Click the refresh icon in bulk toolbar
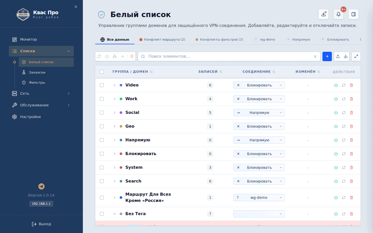373x233 pixels. click(x=99, y=56)
